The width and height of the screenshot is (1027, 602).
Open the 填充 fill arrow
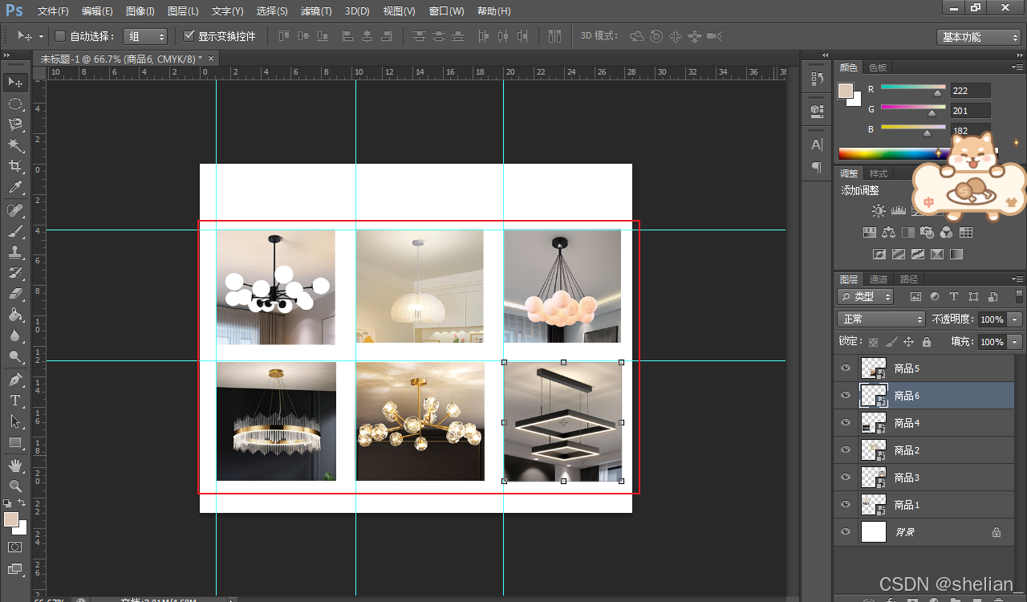click(1016, 341)
